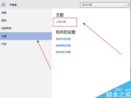Screen dimensions: 131x98
Task: Open 桌面图标设置 link
Action: pyautogui.click(x=63, y=45)
